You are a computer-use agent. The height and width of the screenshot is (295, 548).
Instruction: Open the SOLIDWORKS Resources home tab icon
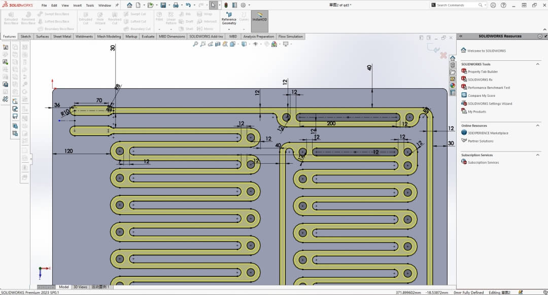click(x=453, y=58)
